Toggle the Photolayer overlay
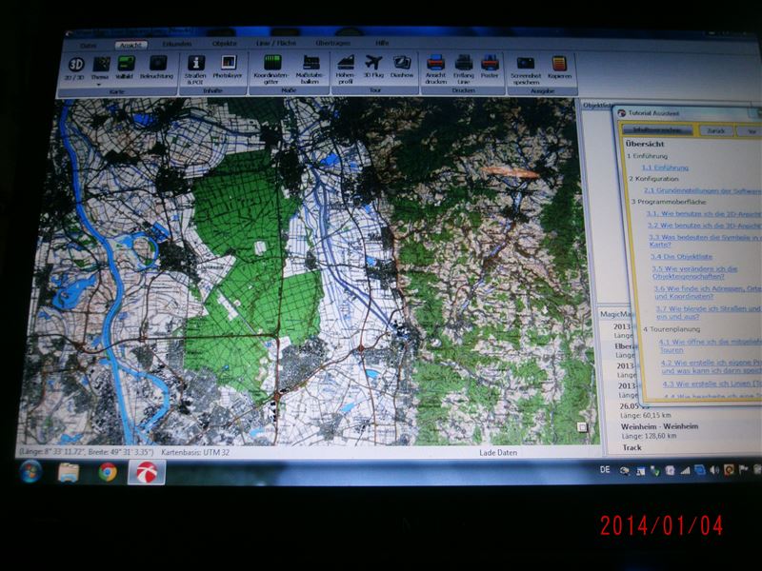762x571 pixels. click(x=228, y=66)
